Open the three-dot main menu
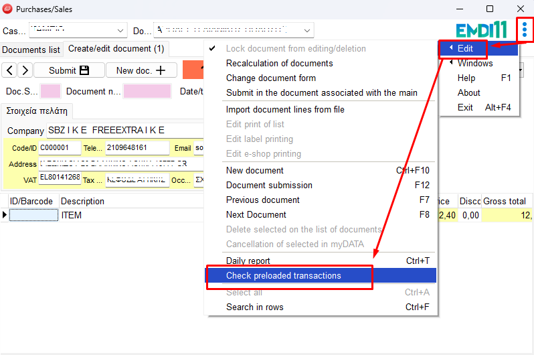Viewport: 534px width, 355px height. 525,30
